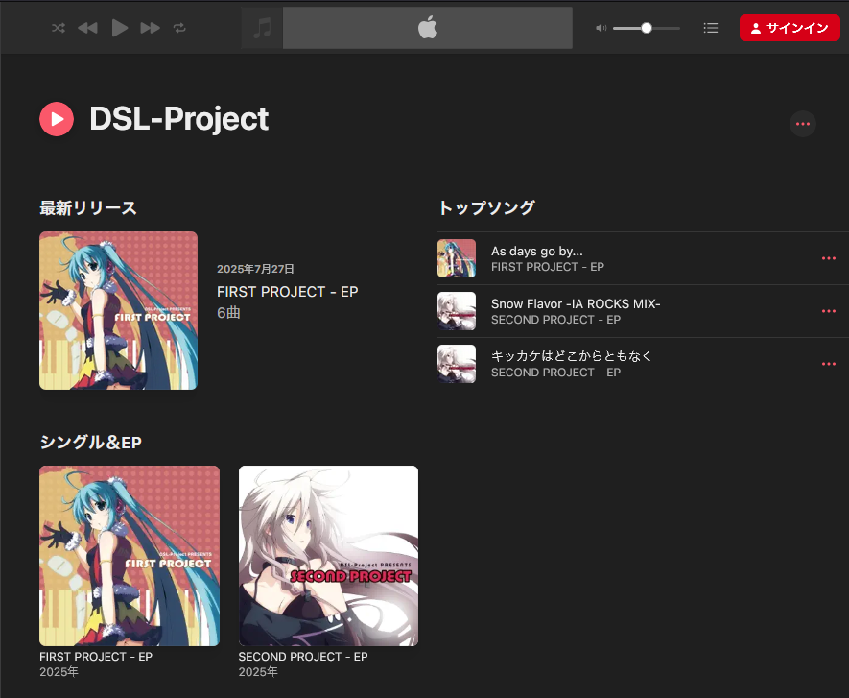Open SECOND PROJECT - EP link under Snow Flavor
This screenshot has width=849, height=698.
point(555,320)
